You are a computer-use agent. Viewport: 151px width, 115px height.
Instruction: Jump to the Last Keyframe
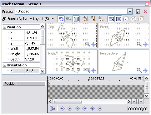85,109
